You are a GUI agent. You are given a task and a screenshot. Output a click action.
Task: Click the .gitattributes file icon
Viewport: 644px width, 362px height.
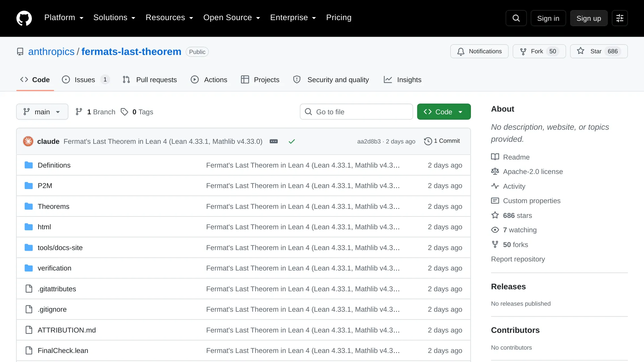(29, 289)
